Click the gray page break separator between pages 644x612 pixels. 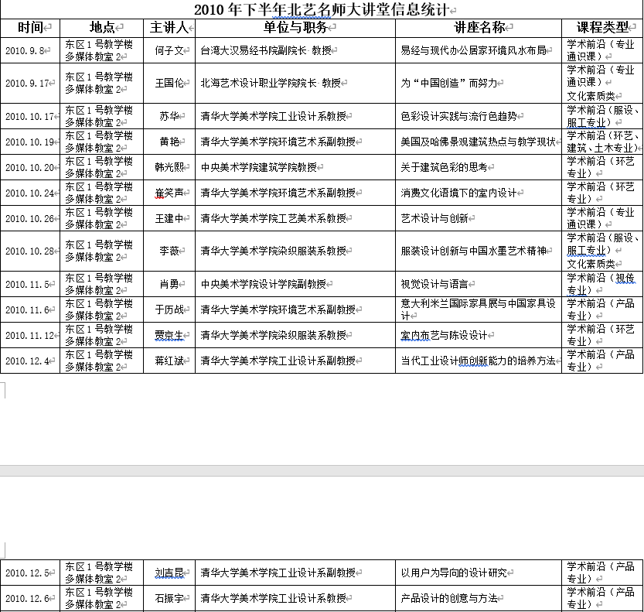coord(322,470)
